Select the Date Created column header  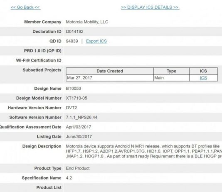point(110,71)
